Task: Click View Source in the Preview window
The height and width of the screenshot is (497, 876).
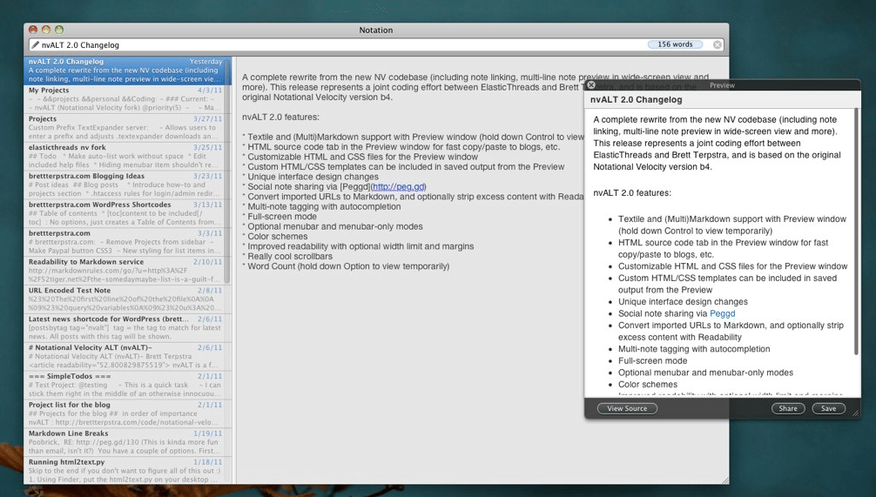Action: (x=627, y=408)
